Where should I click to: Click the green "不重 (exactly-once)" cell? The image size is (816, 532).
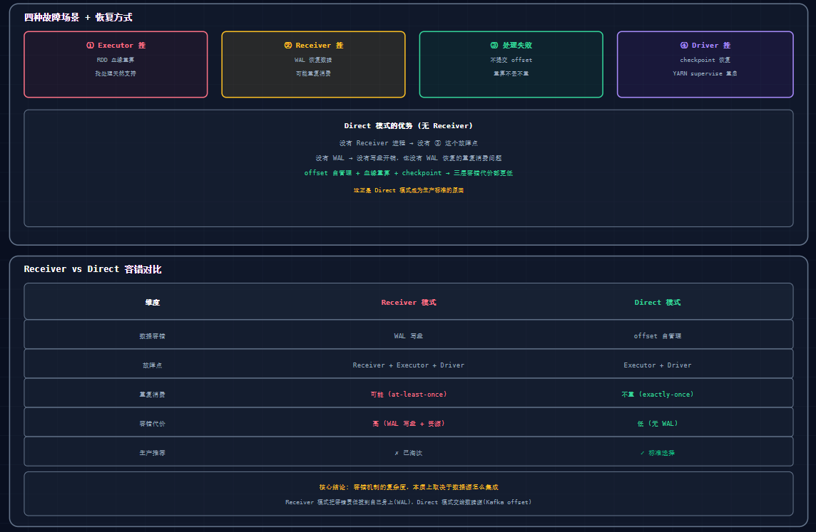point(657,395)
